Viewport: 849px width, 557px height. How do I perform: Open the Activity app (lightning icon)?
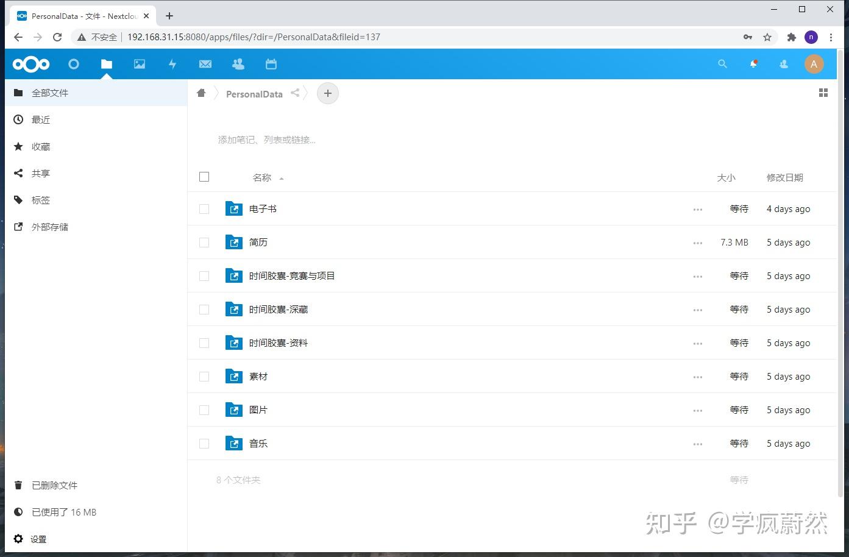point(172,63)
